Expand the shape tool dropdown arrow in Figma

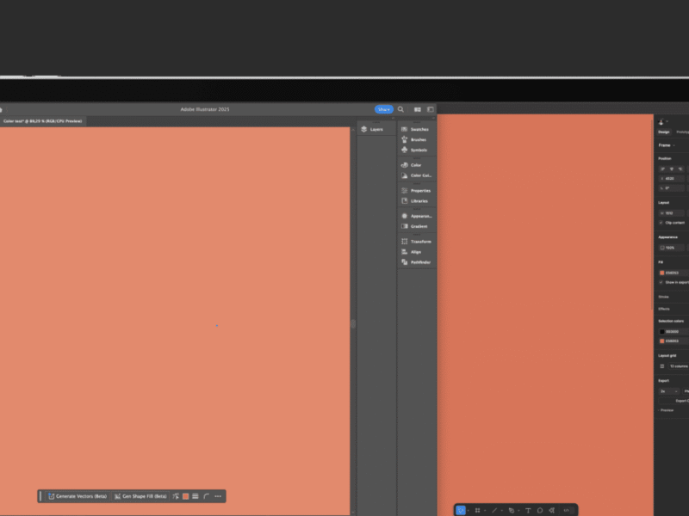coord(502,510)
